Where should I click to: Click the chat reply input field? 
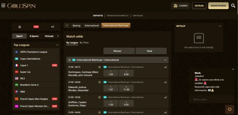point(211,99)
